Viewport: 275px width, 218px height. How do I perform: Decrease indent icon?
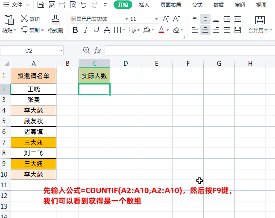point(227,19)
